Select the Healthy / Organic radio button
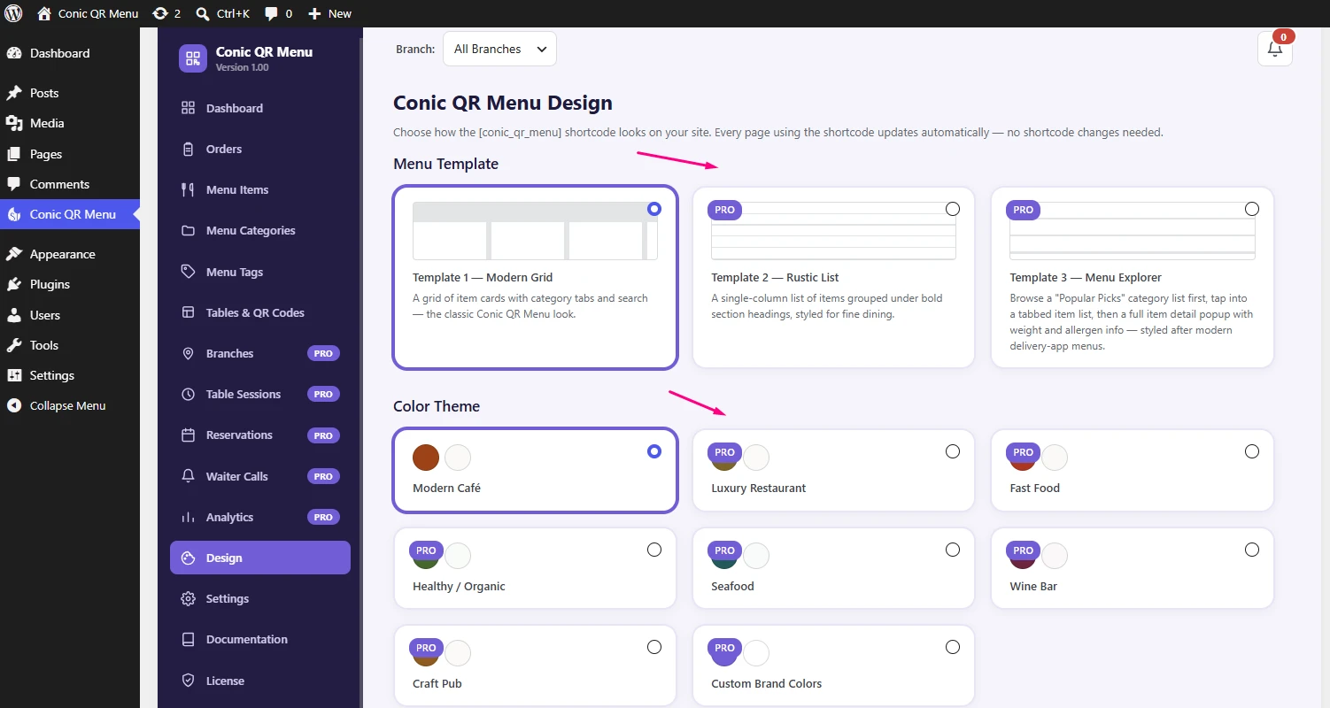 pyautogui.click(x=654, y=550)
